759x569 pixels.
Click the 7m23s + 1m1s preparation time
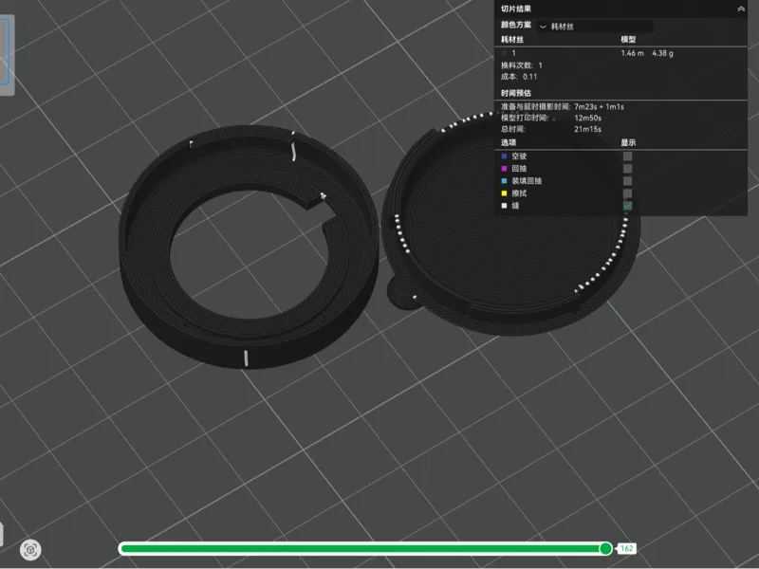coord(599,106)
